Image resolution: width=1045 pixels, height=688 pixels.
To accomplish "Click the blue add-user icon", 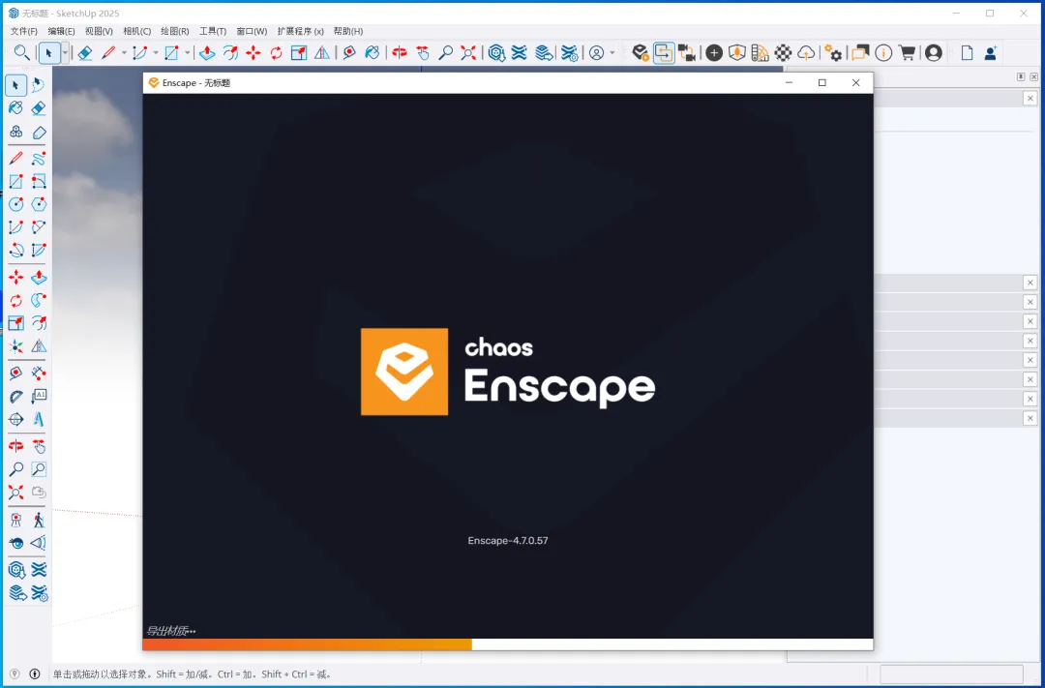I will coord(991,52).
